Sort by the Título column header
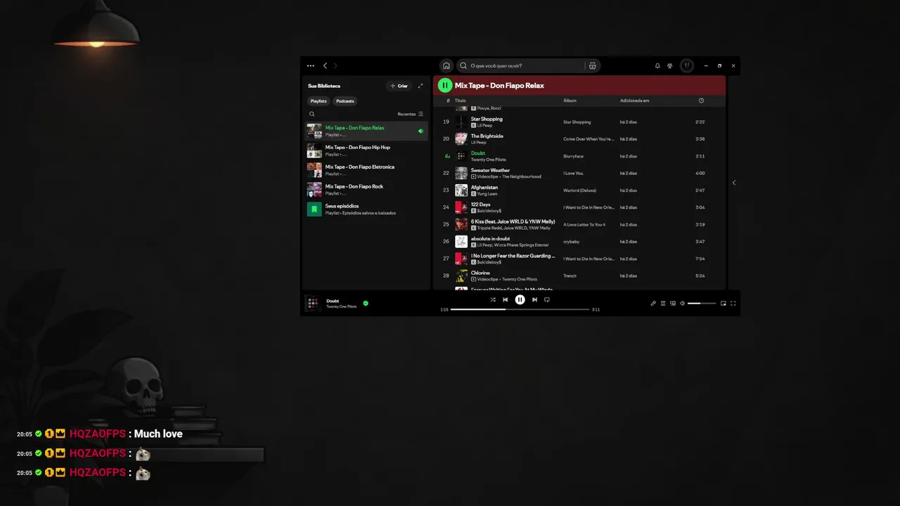 (460, 100)
